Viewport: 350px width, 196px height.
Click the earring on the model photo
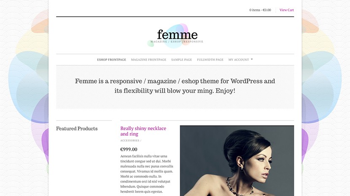242,169
